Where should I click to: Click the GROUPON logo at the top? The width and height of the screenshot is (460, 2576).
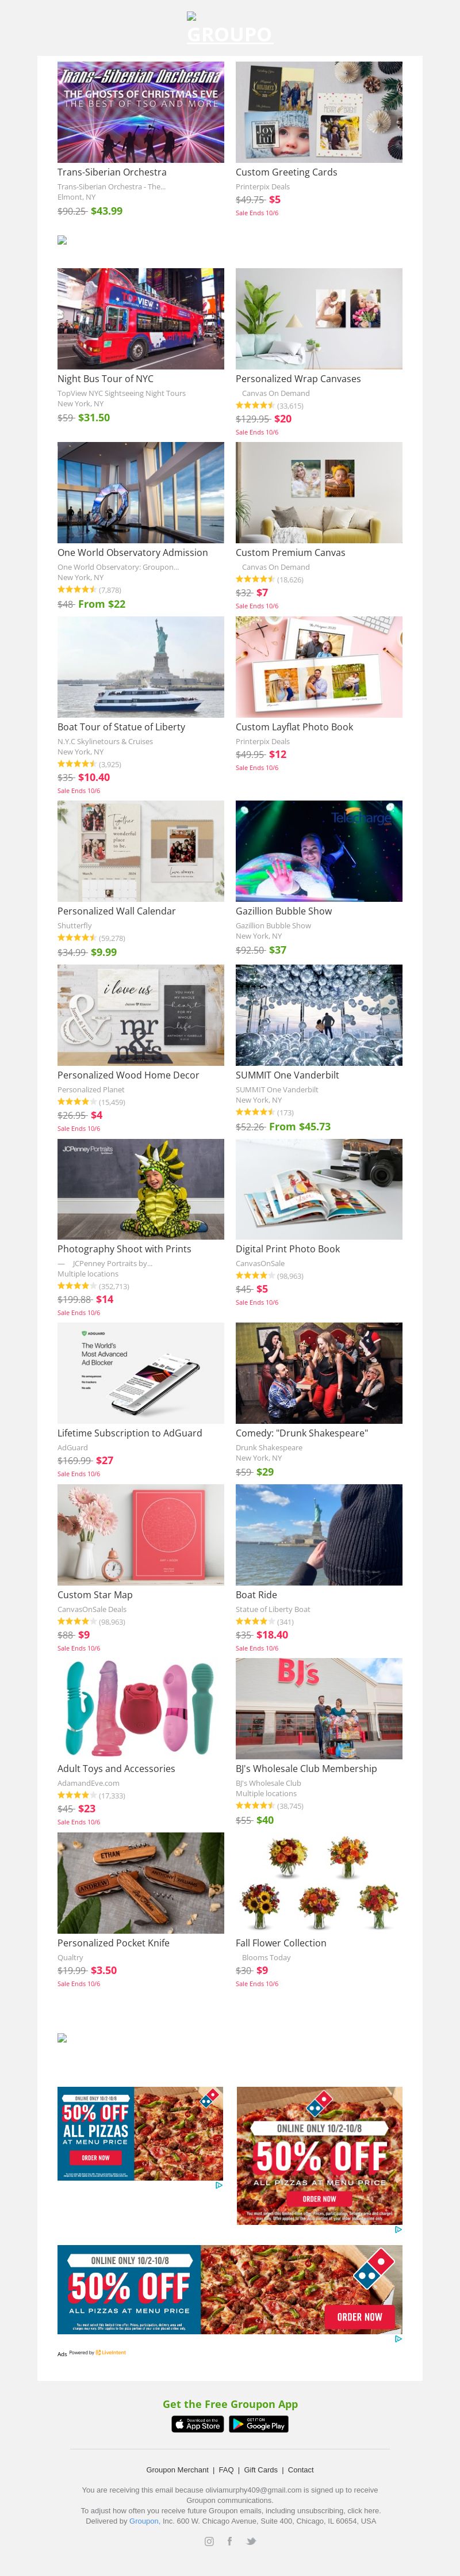pos(229,34)
